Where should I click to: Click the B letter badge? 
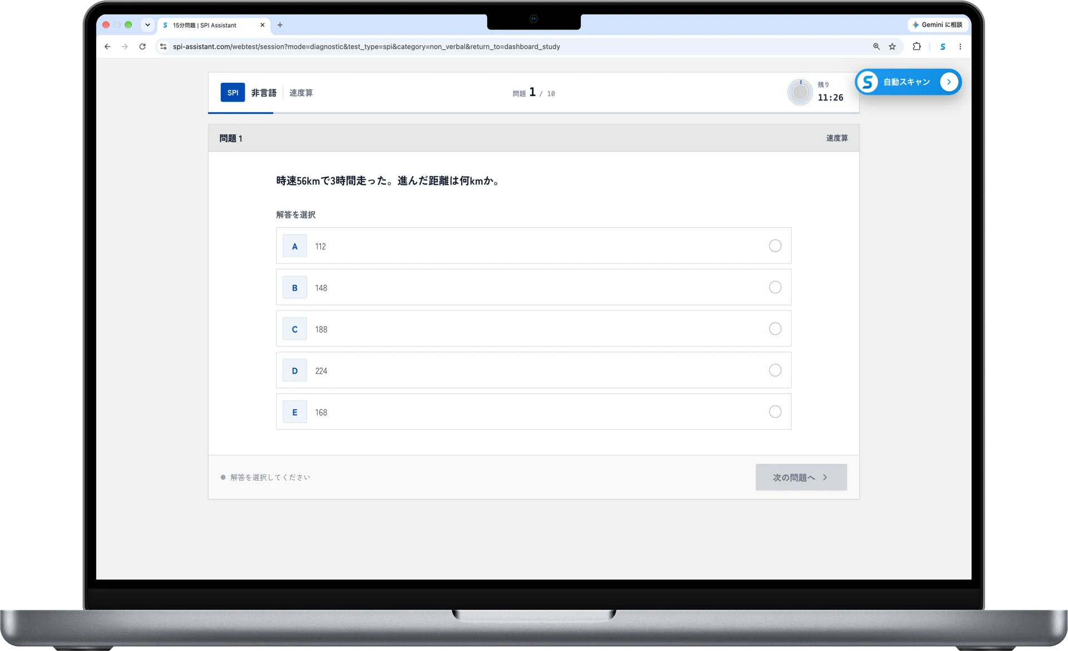pyautogui.click(x=295, y=288)
